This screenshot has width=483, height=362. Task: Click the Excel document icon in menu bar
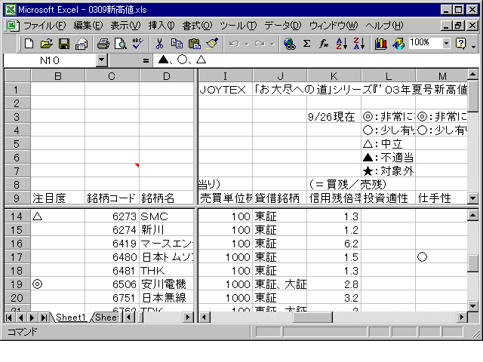13,26
